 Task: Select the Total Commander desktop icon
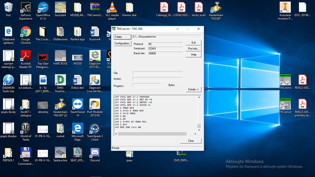tap(26, 153)
